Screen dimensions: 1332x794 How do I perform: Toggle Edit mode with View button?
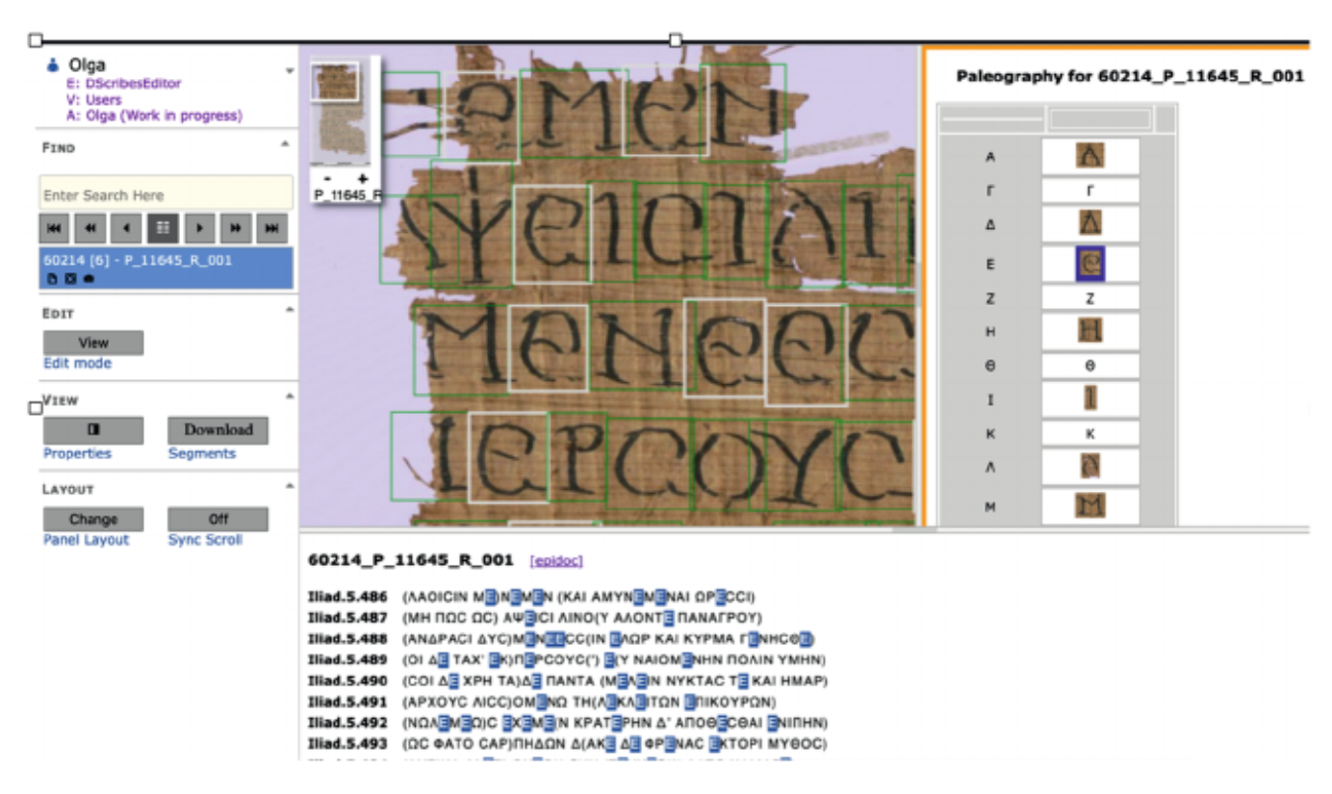tap(93, 343)
